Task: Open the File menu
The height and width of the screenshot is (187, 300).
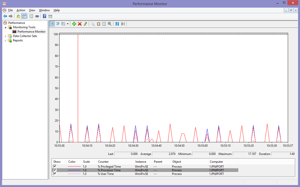Action: [x=11, y=10]
